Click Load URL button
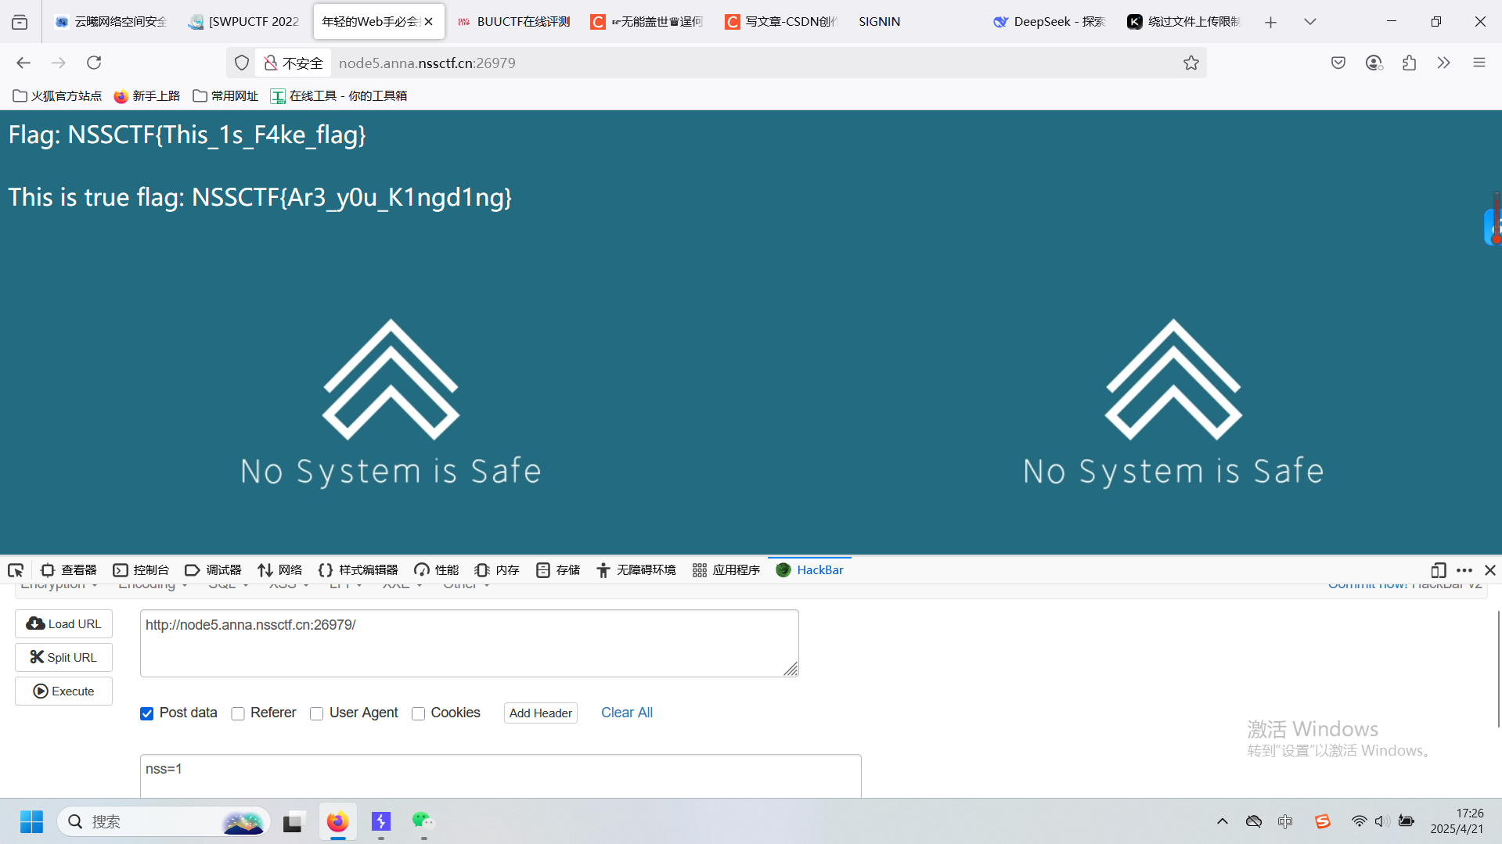The width and height of the screenshot is (1502, 844). click(x=63, y=624)
